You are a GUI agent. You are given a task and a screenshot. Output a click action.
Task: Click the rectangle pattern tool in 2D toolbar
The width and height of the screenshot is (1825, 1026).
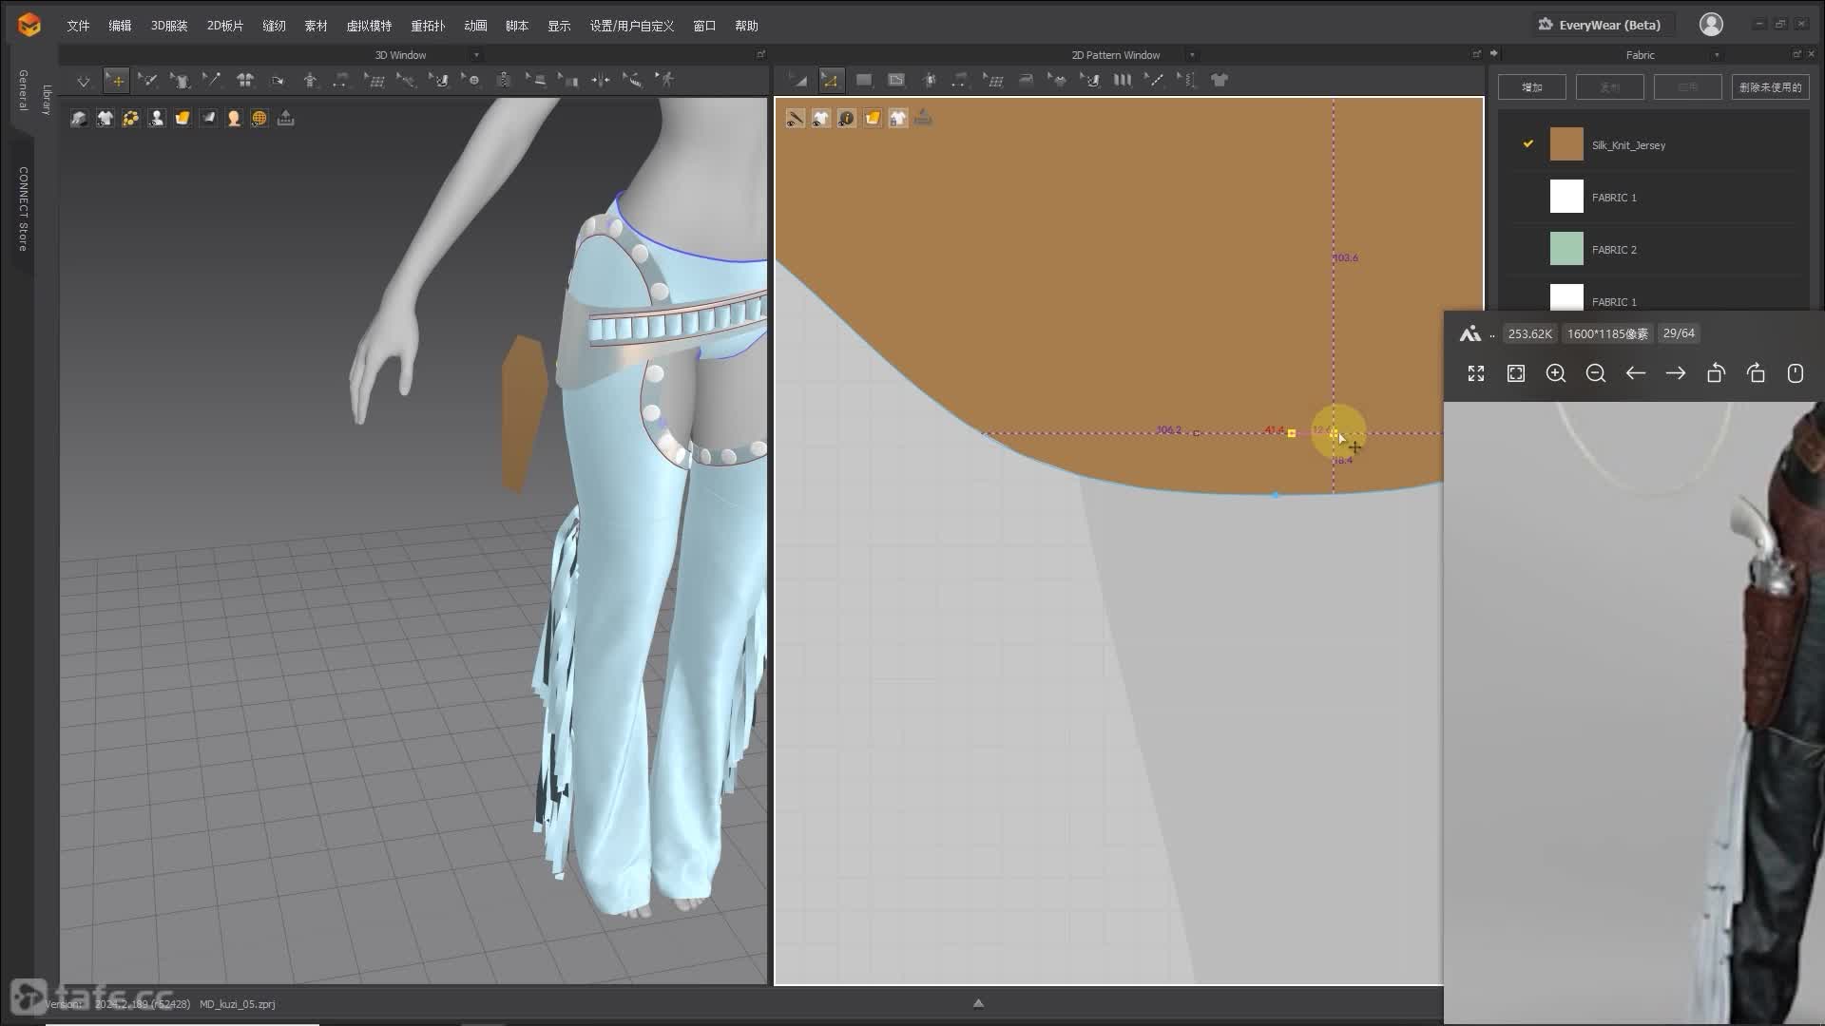click(863, 81)
